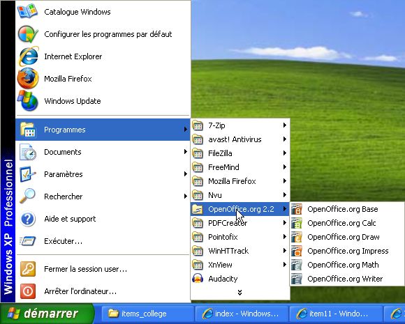Open the Programmes menu entry
This screenshot has width=405, height=324.
[x=103, y=130]
